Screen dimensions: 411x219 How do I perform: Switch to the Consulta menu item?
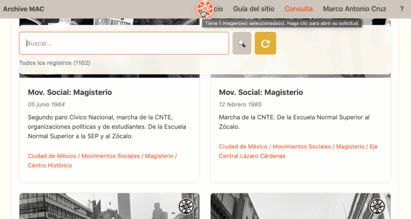tap(299, 9)
